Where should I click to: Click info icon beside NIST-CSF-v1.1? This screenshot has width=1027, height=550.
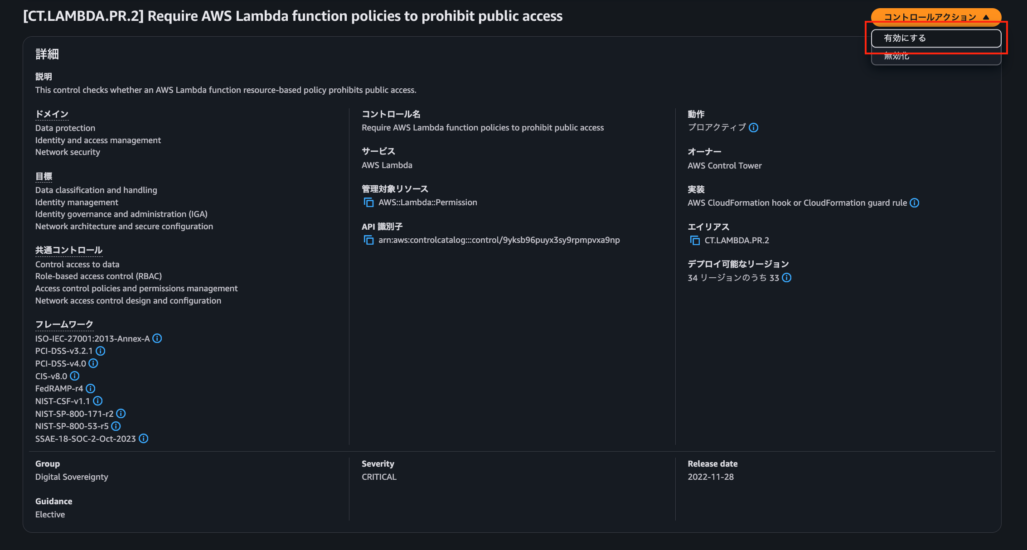point(97,401)
